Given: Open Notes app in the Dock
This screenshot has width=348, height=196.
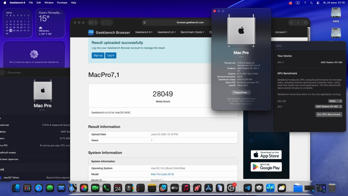Looking at the screenshot, I should (x=152, y=188).
